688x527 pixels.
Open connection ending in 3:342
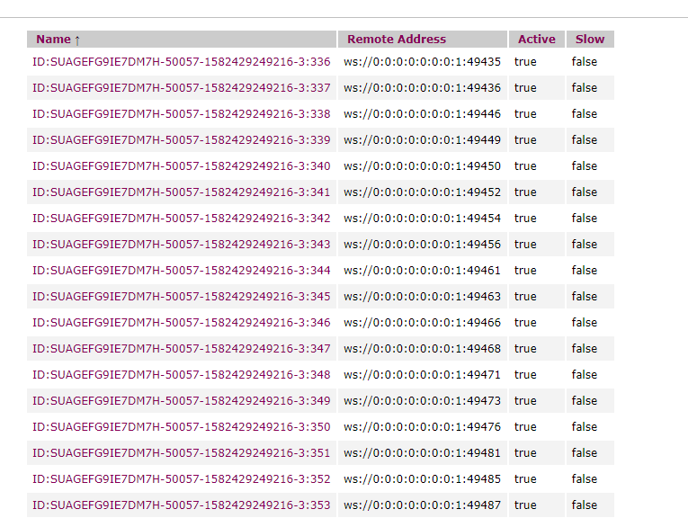182,219
